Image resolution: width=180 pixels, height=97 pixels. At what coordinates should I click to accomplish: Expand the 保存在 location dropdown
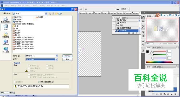pyautogui.click(x=46, y=14)
